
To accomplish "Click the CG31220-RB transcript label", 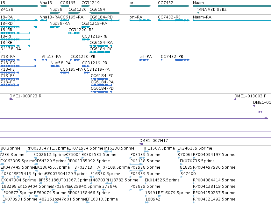I will [81, 30].
